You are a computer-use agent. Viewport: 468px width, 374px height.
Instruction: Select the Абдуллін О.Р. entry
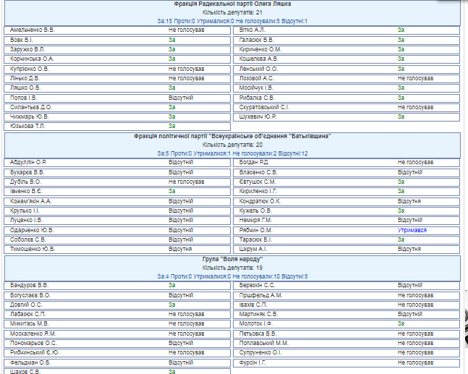point(117,163)
